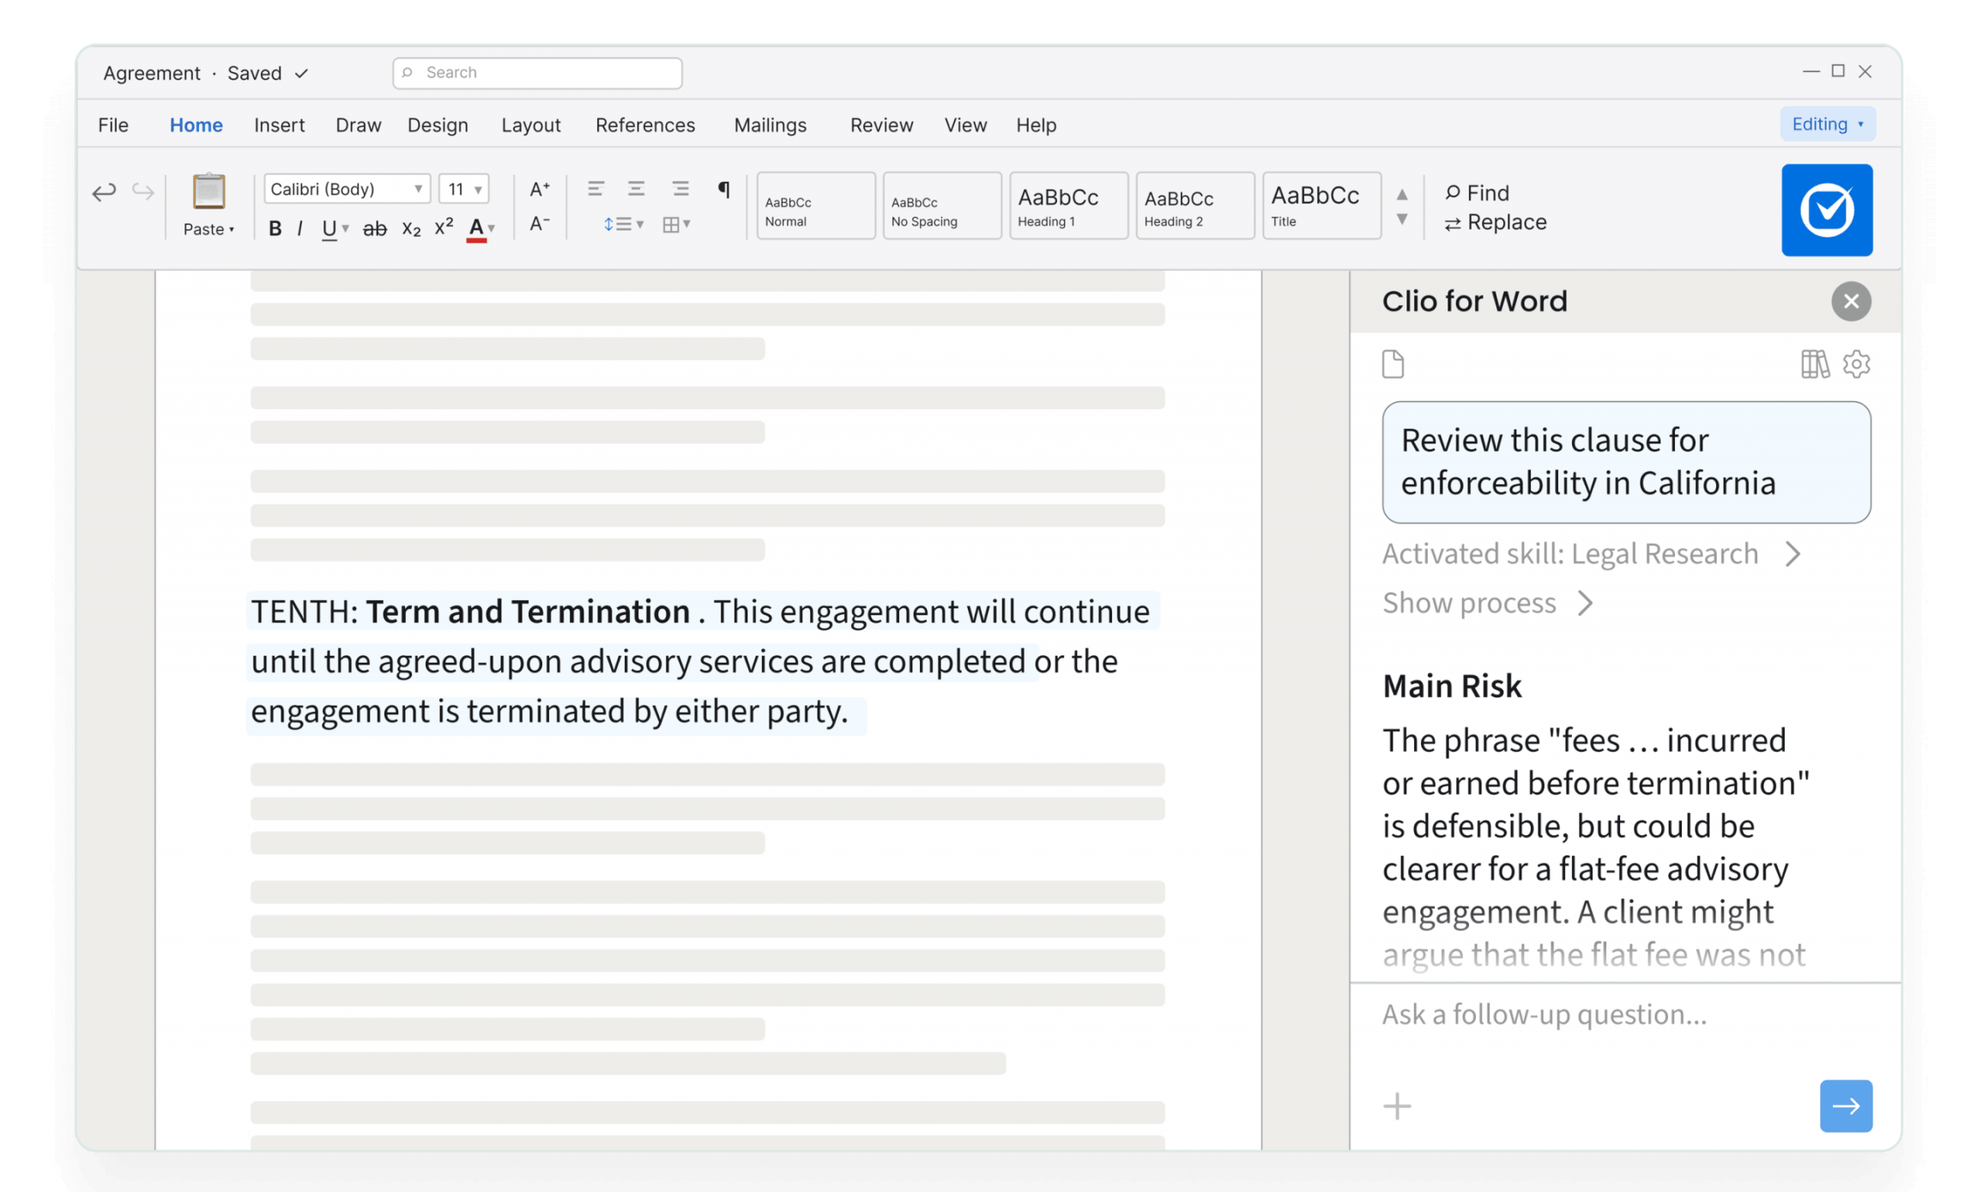Switch to the Draw tab
1977x1192 pixels.
359,125
